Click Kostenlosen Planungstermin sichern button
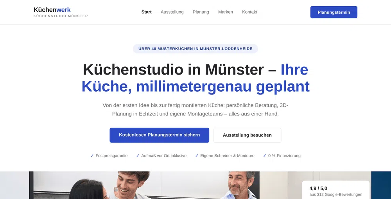 (x=160, y=135)
